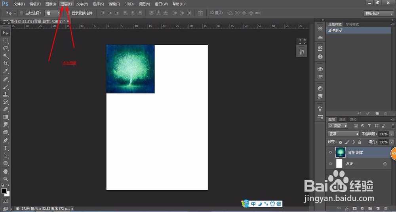396x212 pixels.
Task: Select the Zoom tool
Action: pos(6,179)
